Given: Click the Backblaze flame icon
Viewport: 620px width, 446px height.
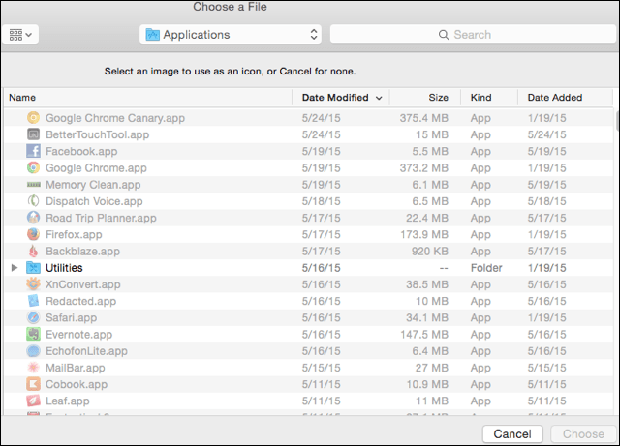Looking at the screenshot, I should click(33, 251).
